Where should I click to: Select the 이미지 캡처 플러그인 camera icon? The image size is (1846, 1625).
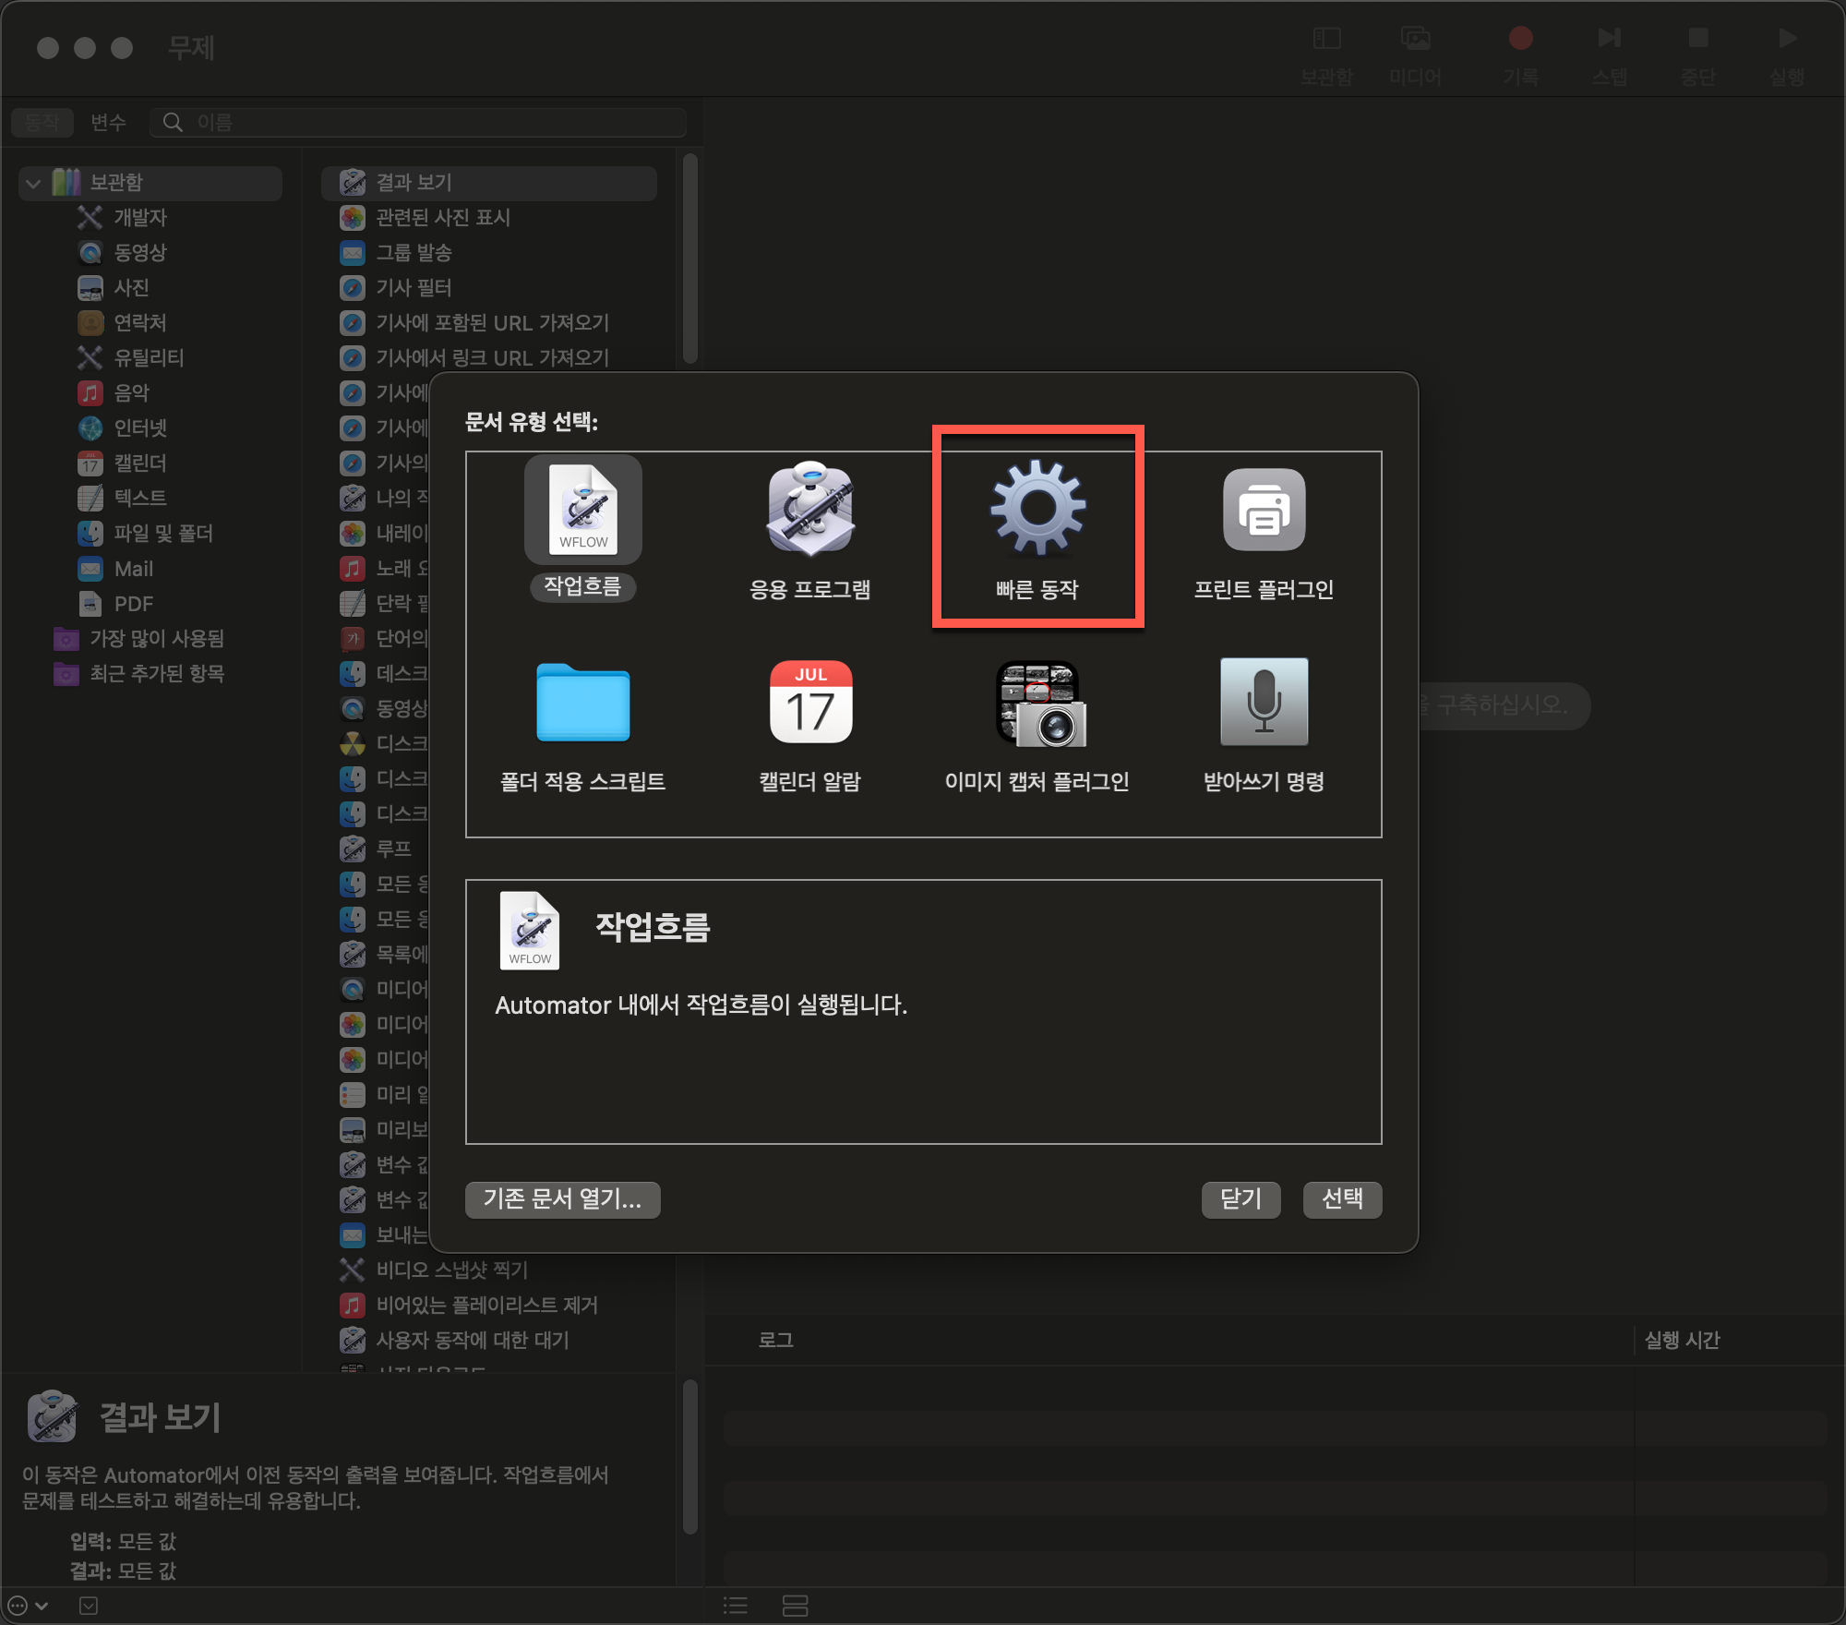[x=1039, y=704]
